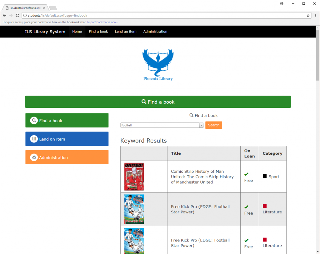320x254 pixels.
Task: Open the Comic Strip History of Man United cover thumbnail
Action: [134, 177]
